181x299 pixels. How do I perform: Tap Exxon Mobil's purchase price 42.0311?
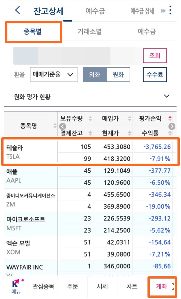pos(118,242)
